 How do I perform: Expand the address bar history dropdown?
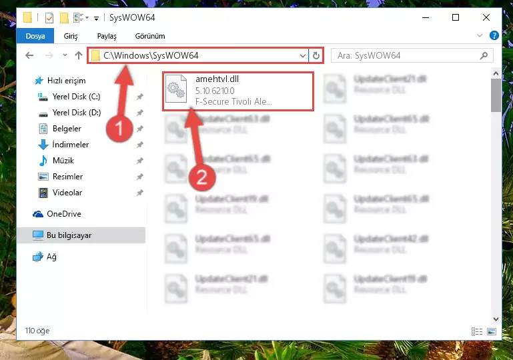coord(303,56)
